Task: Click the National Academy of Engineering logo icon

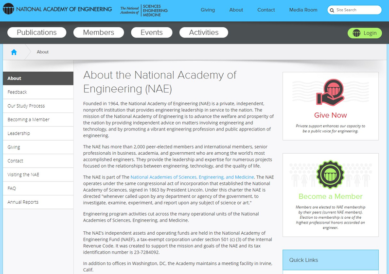Action: [8, 9]
